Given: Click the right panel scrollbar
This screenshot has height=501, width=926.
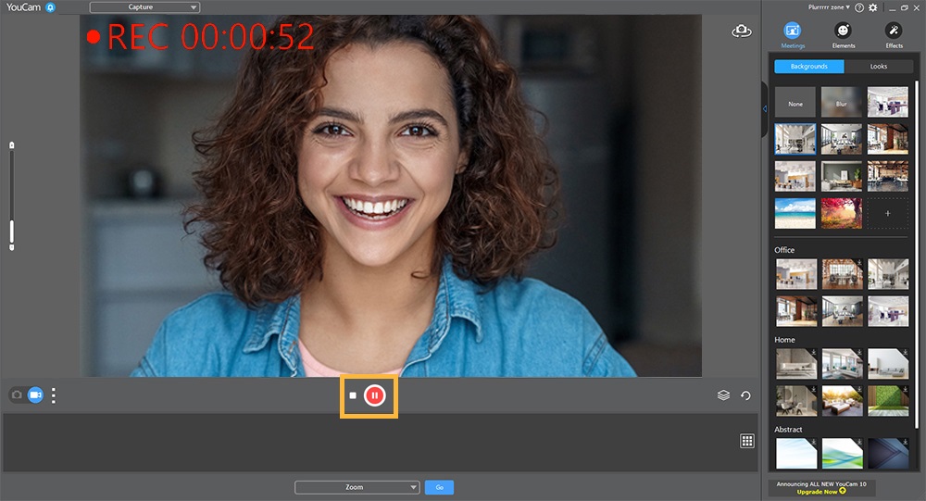Looking at the screenshot, I should click(917, 254).
